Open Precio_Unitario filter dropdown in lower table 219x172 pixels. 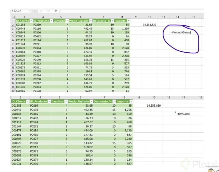tap(91, 101)
